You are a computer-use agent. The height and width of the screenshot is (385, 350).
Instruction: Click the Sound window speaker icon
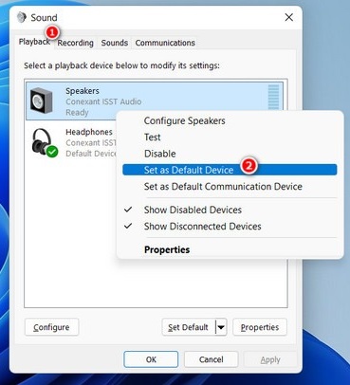click(x=22, y=17)
